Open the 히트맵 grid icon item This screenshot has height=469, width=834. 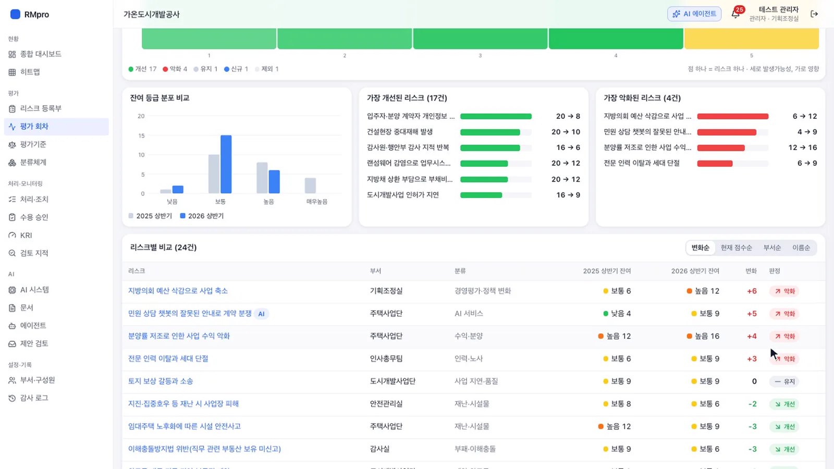[56, 72]
